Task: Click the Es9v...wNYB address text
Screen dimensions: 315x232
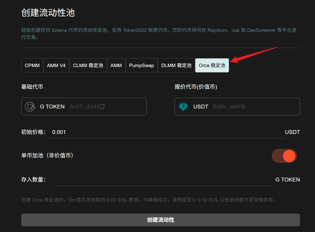Action: coord(229,107)
